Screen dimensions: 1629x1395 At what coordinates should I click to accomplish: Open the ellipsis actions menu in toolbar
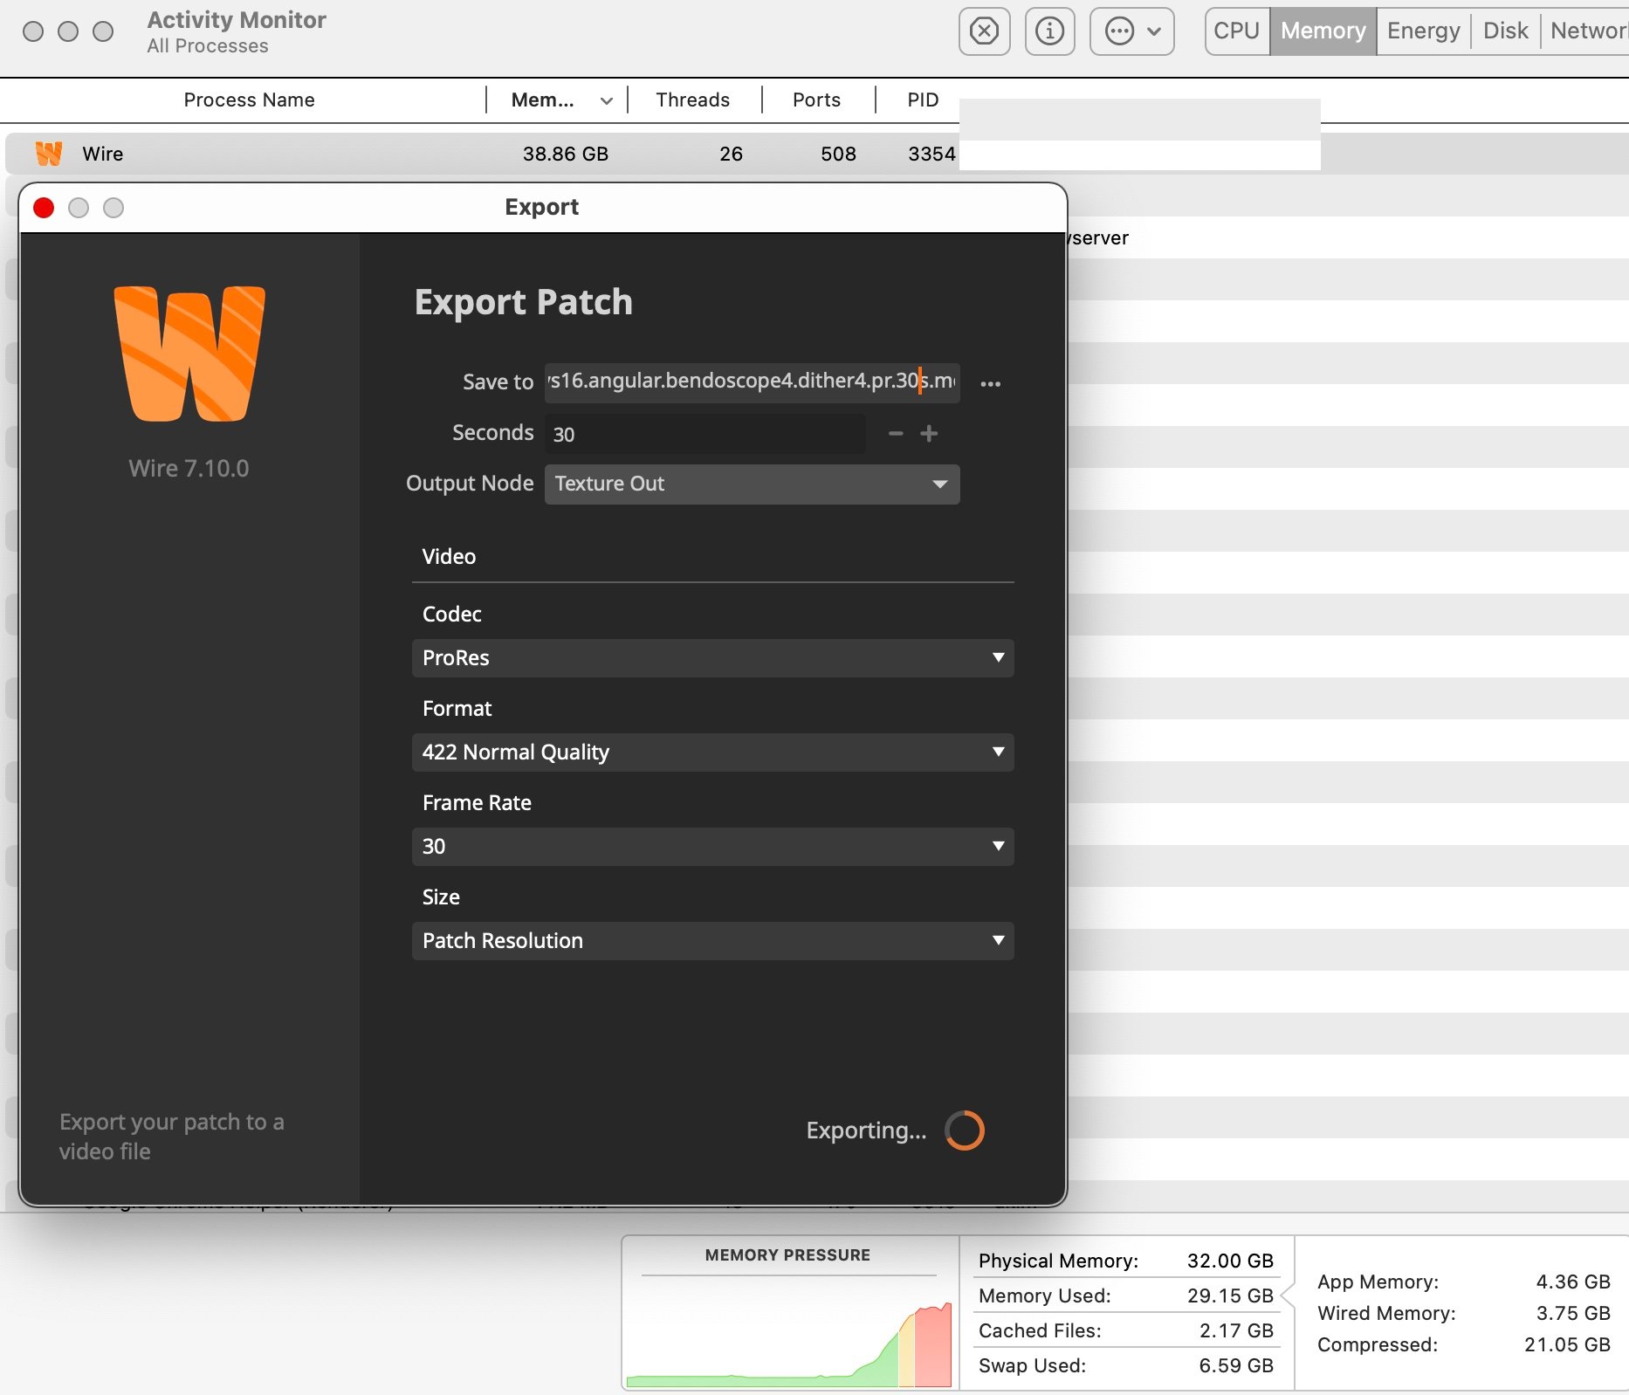point(1131,31)
